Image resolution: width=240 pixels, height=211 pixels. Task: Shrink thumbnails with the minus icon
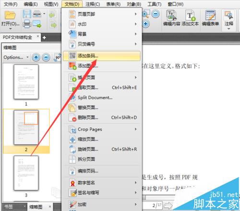[x=46, y=57]
